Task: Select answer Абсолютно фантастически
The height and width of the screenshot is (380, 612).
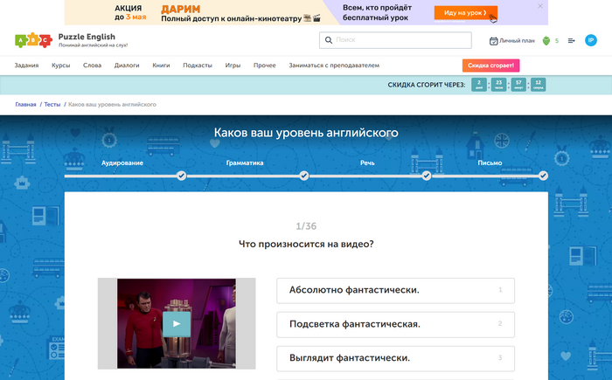Action: click(395, 290)
